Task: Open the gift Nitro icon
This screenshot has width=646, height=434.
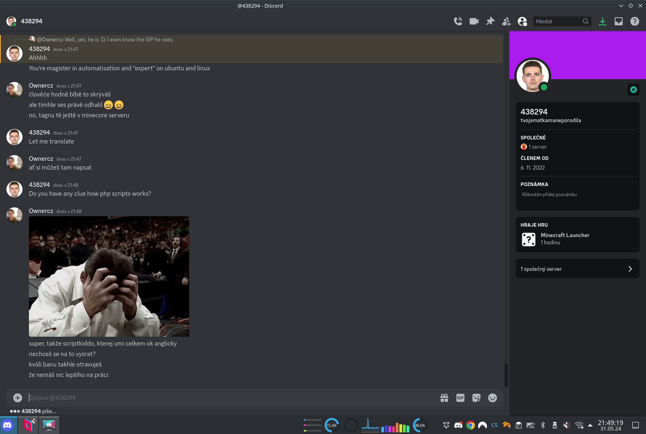Action: click(444, 398)
